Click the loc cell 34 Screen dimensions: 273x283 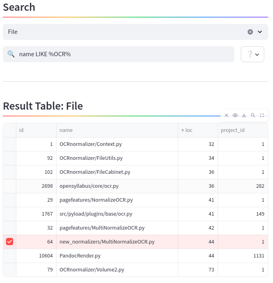tap(198, 158)
